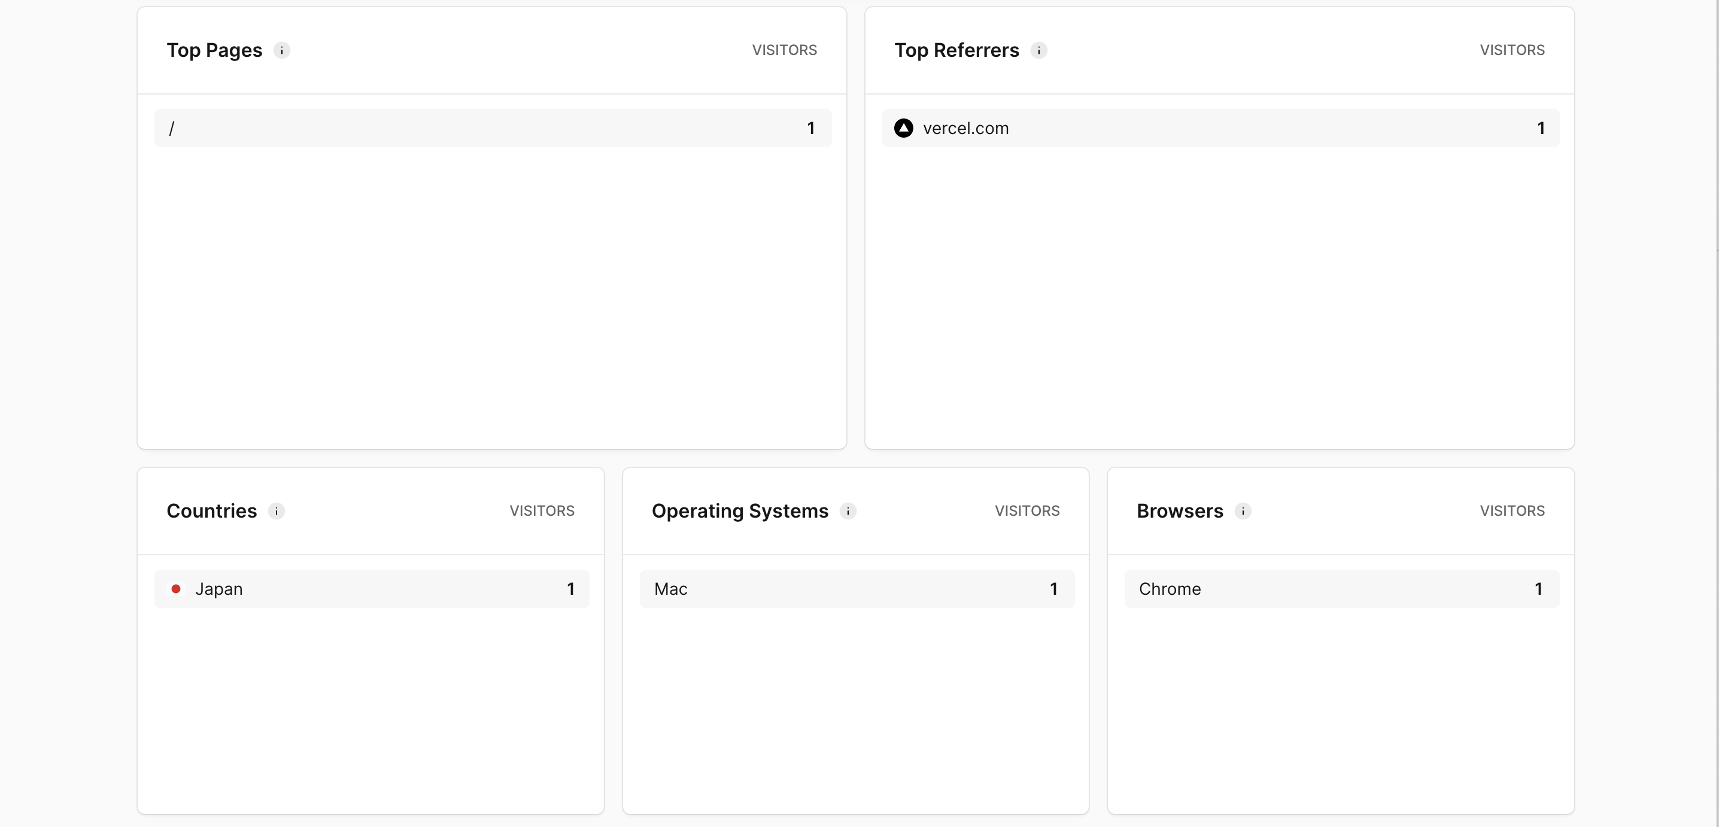
Task: Click info icon next to Browsers
Action: click(x=1243, y=511)
